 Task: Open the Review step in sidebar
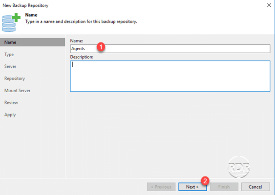tap(11, 102)
